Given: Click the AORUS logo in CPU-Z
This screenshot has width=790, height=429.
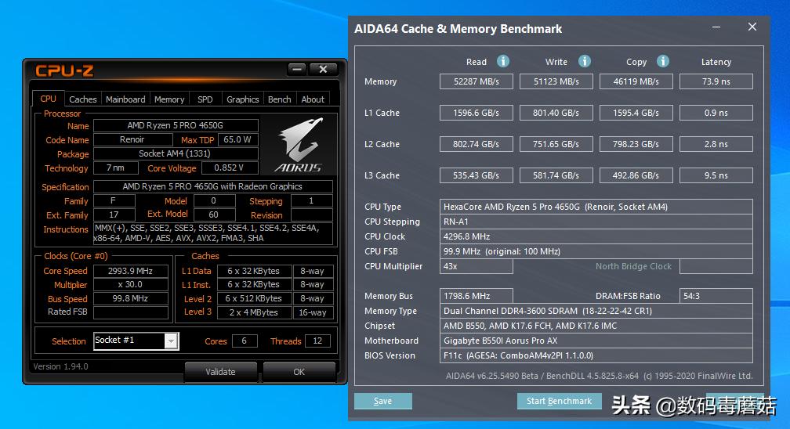Looking at the screenshot, I should tap(299, 146).
